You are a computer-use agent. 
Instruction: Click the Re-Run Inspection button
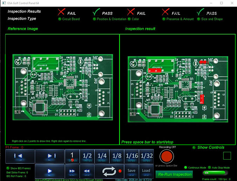174,174
